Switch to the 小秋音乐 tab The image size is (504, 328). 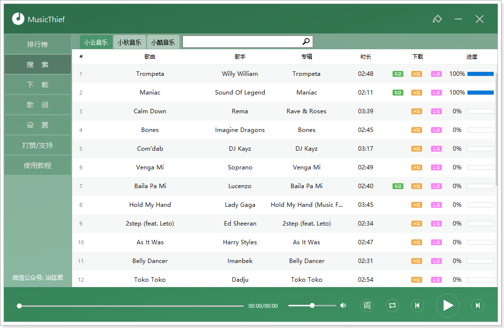(x=129, y=42)
